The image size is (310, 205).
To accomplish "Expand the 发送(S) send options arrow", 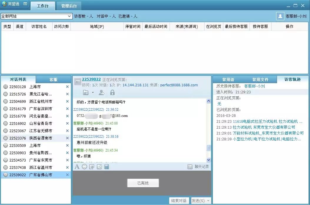I will point(208,201).
